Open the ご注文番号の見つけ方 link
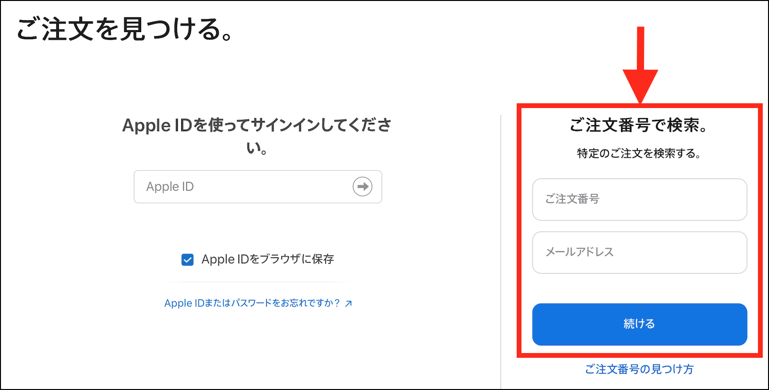 (x=639, y=369)
